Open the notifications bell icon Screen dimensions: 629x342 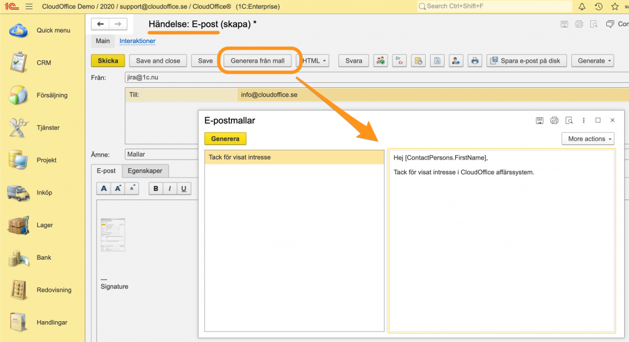(582, 6)
